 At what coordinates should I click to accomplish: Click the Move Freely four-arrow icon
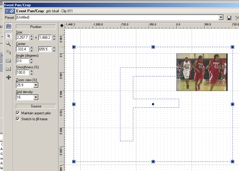tap(8, 77)
